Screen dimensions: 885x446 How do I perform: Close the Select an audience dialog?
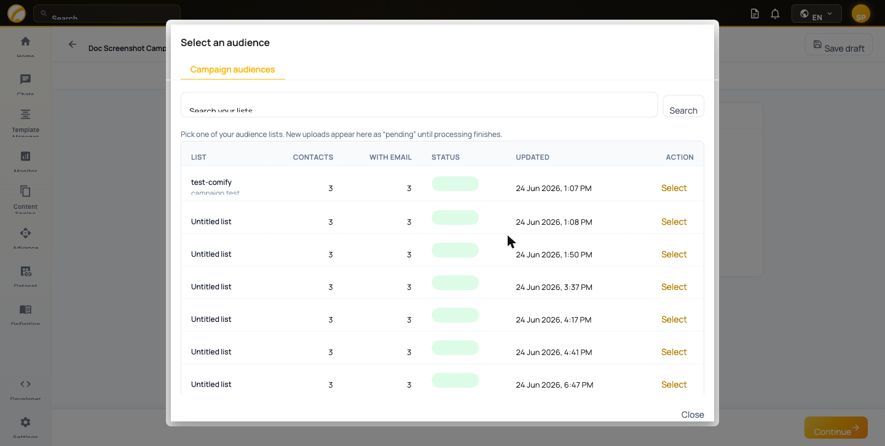(693, 415)
